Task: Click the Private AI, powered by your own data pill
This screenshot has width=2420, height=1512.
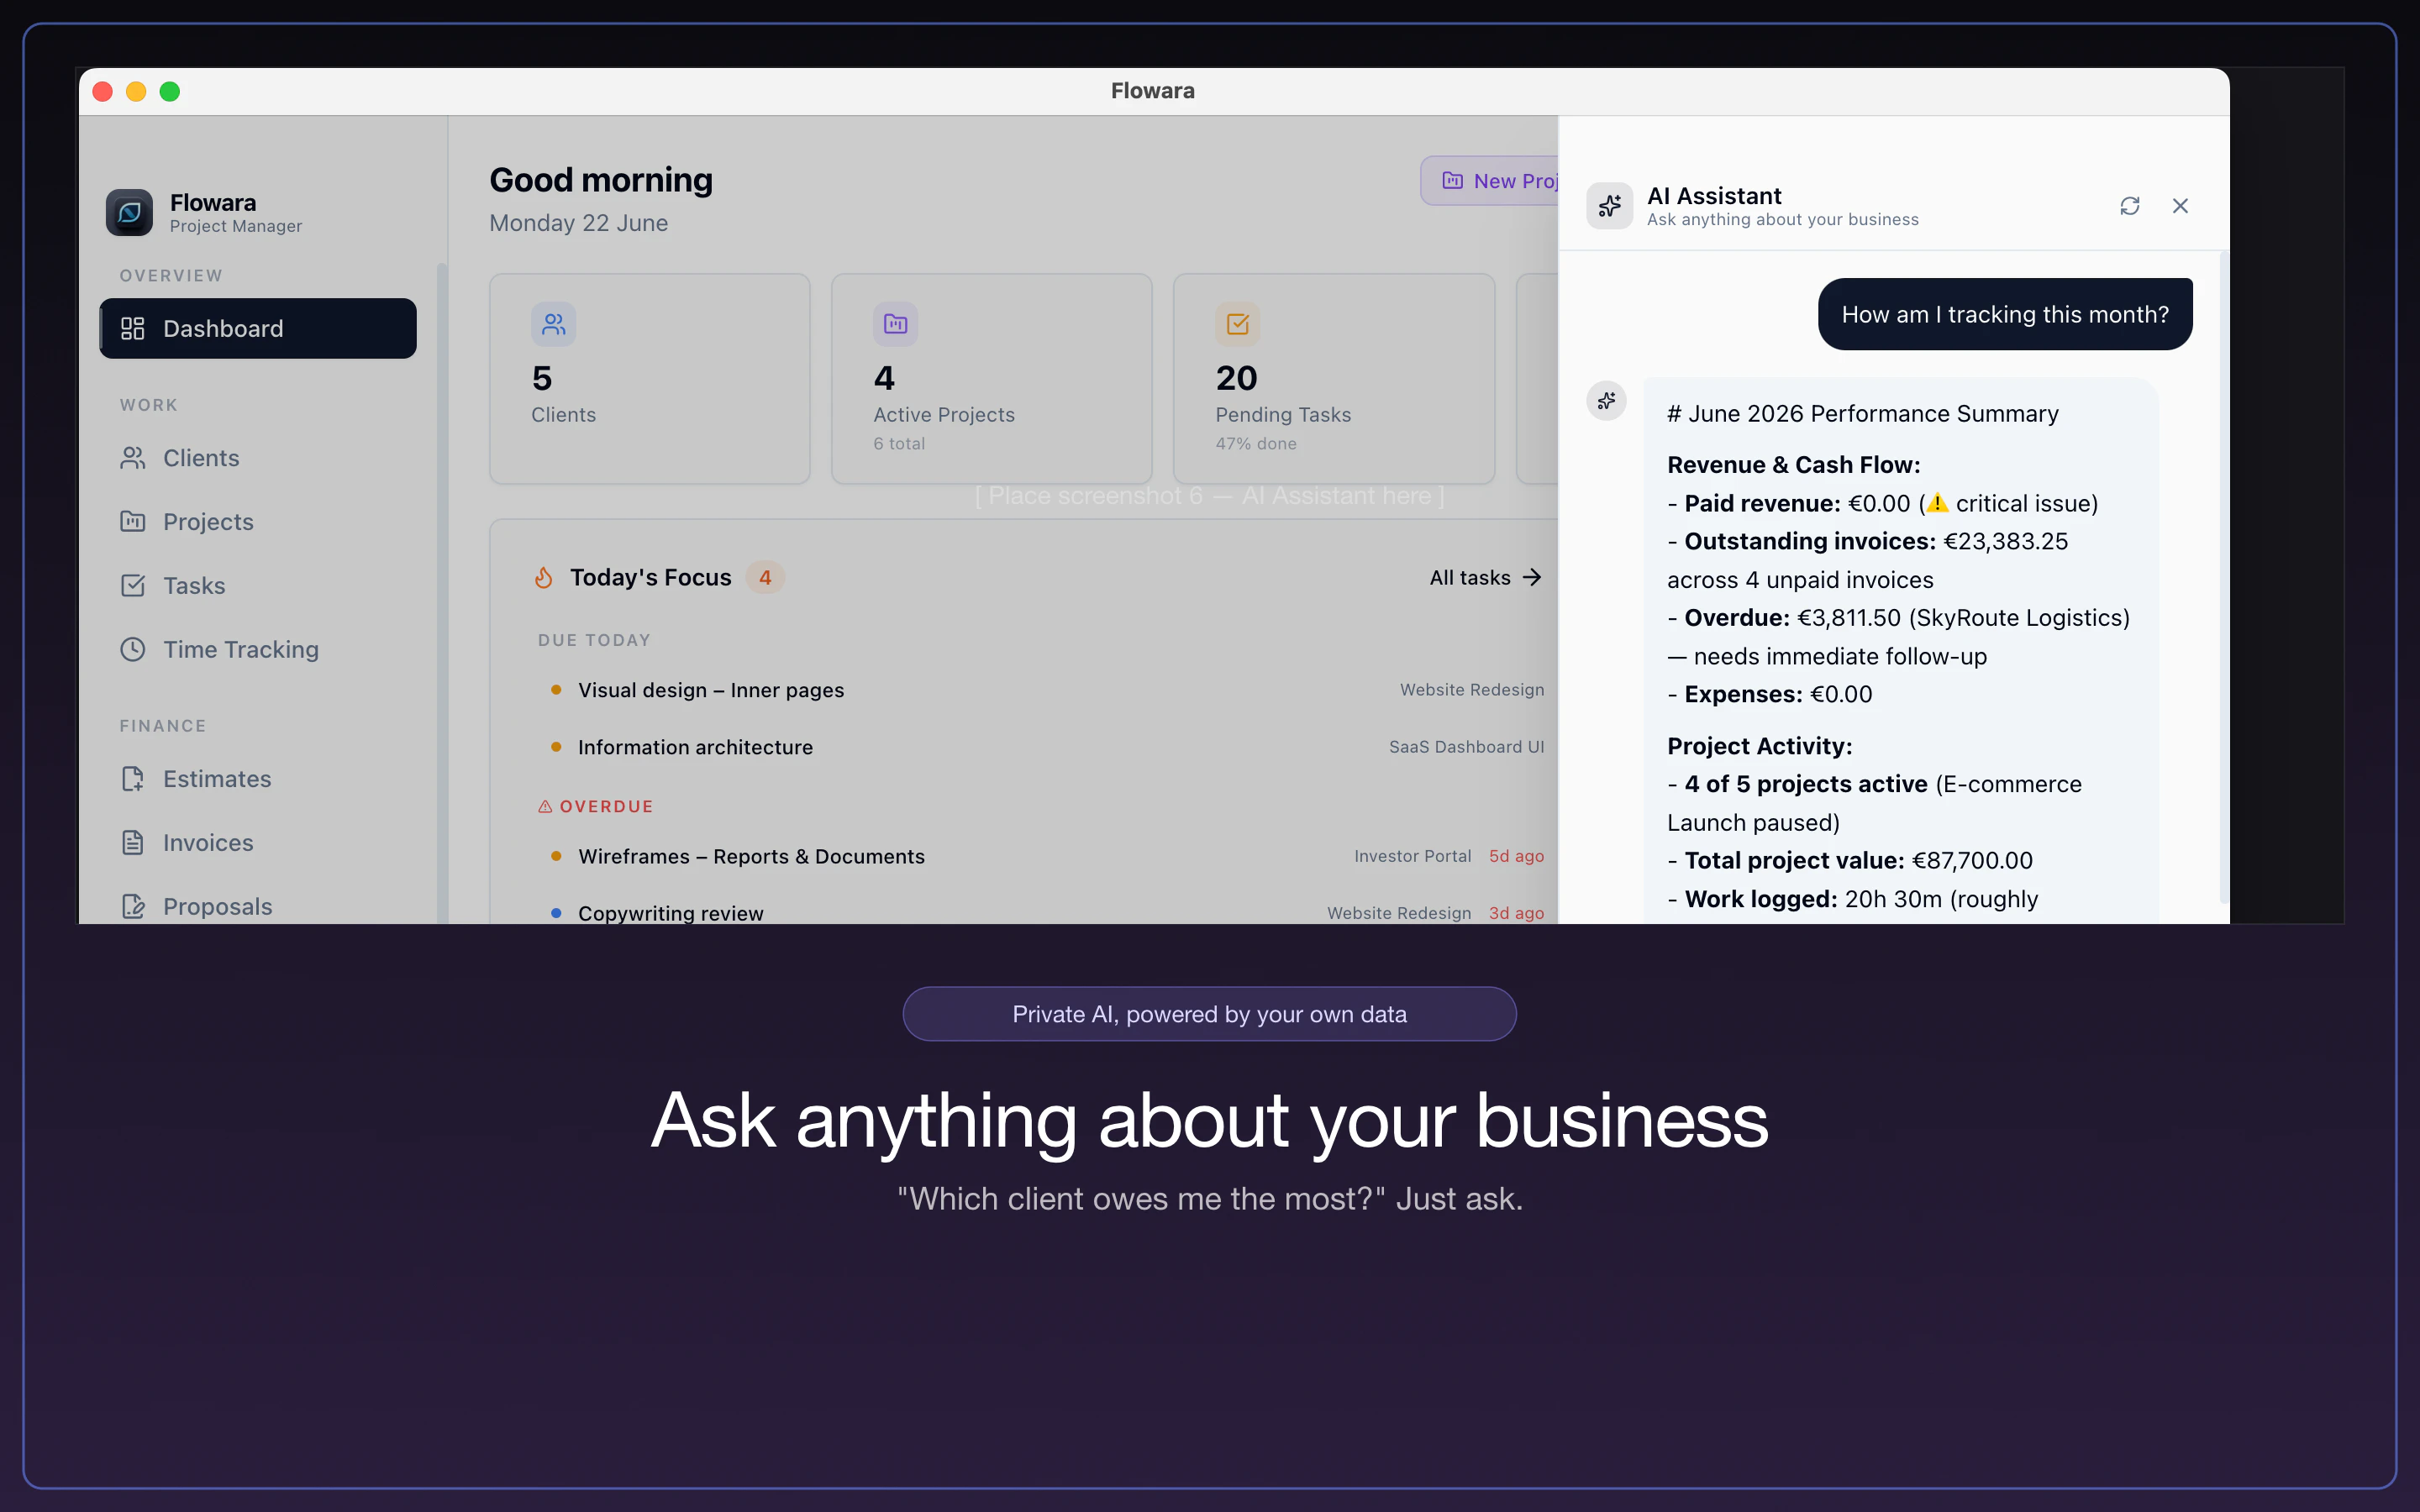Action: (1209, 1014)
